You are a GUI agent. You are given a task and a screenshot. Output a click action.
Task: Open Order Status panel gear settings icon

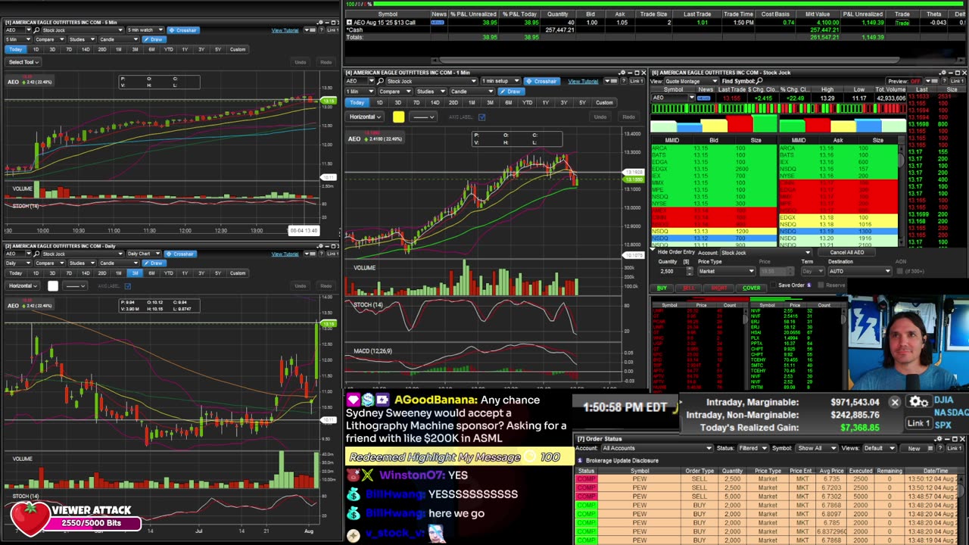938,439
